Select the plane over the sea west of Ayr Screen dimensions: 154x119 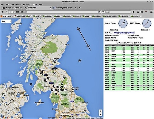pos(31,84)
